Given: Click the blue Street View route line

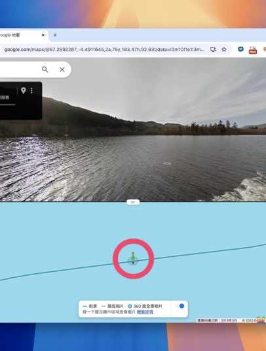Looking at the screenshot, I should 202,252.
